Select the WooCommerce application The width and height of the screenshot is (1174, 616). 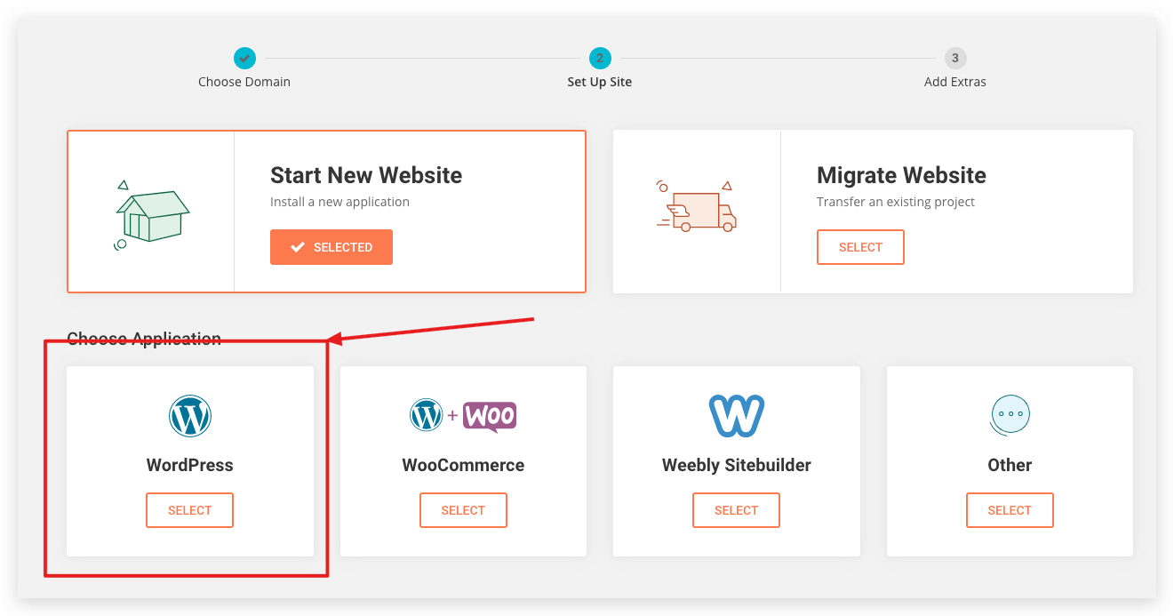463,509
